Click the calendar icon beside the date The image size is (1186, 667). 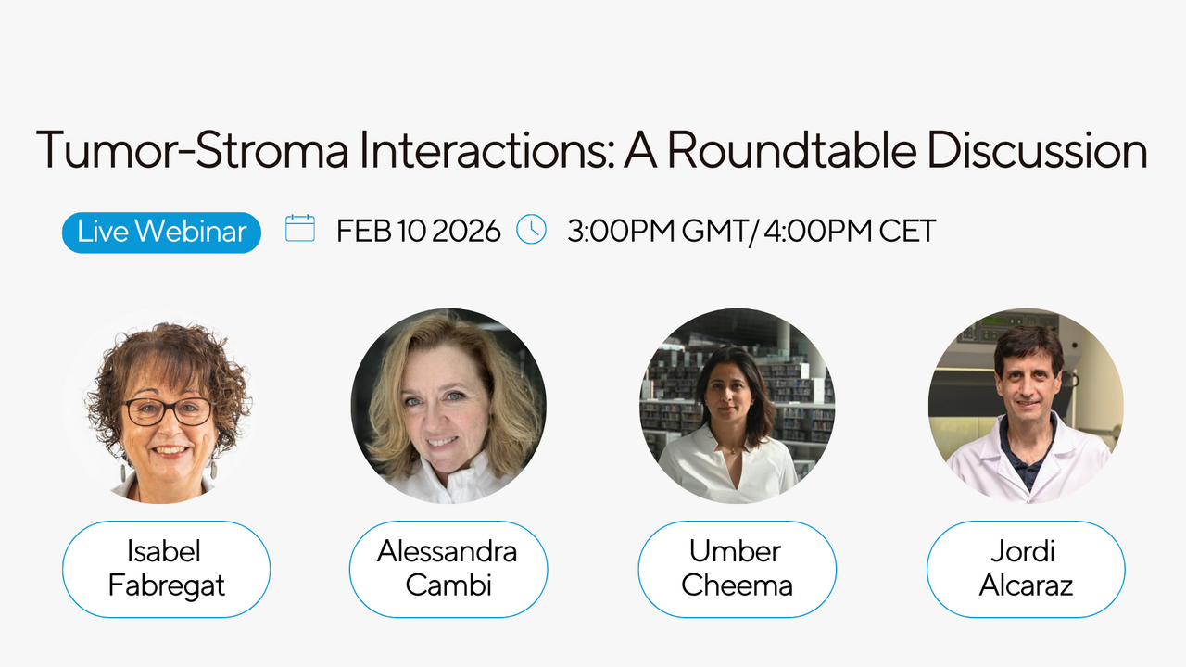(300, 229)
